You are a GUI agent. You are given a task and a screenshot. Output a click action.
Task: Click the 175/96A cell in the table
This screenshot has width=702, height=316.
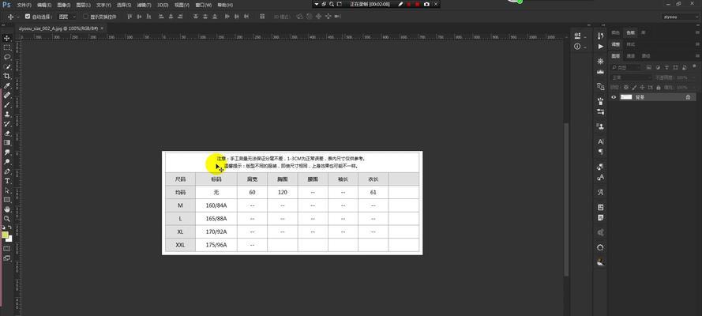[216, 245]
